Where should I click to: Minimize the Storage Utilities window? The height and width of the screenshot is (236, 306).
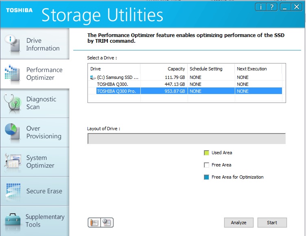tap(285, 7)
